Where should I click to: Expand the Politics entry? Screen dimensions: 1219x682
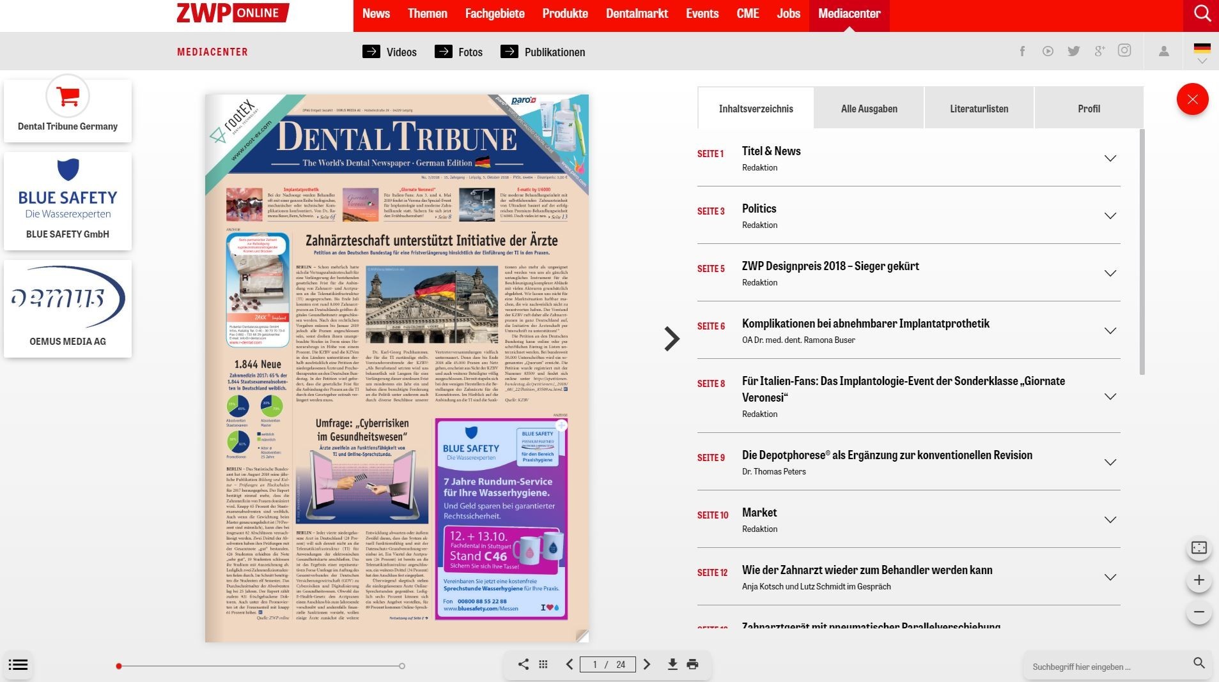point(1110,216)
